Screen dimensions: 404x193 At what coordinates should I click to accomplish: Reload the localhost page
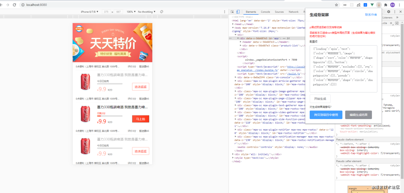(x=15, y=5)
